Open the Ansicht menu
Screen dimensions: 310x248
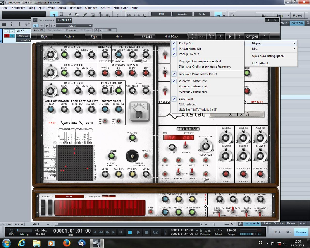point(105,8)
